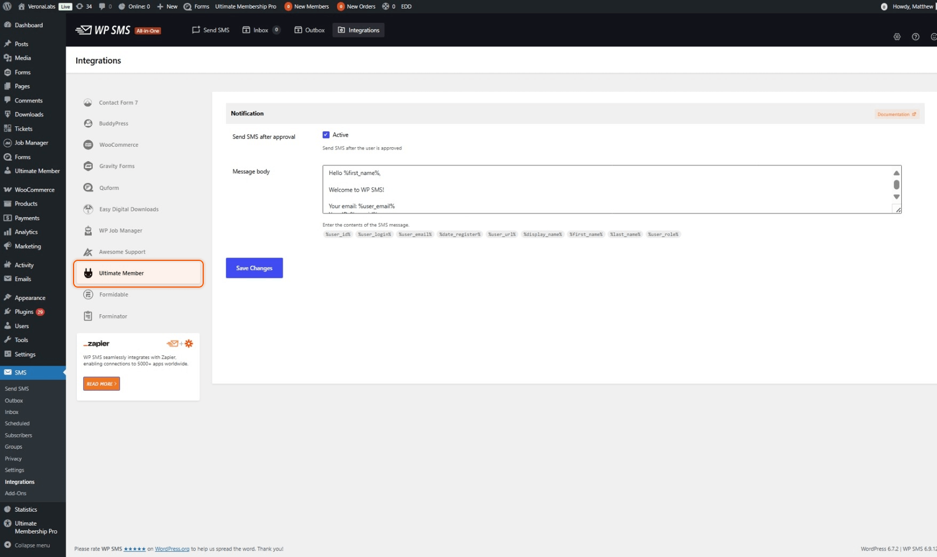Click the WordPress logo icon

click(7, 6)
